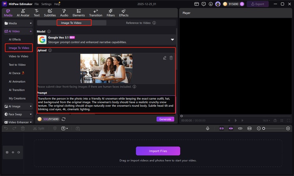Expand the Google Veo 3.1 model dropdown
294x176 pixels.
(x=172, y=40)
